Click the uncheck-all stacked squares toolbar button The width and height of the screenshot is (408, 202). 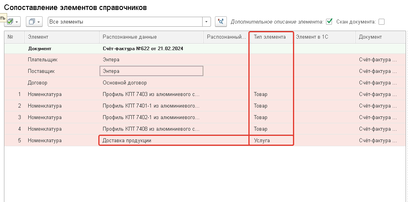pos(34,22)
